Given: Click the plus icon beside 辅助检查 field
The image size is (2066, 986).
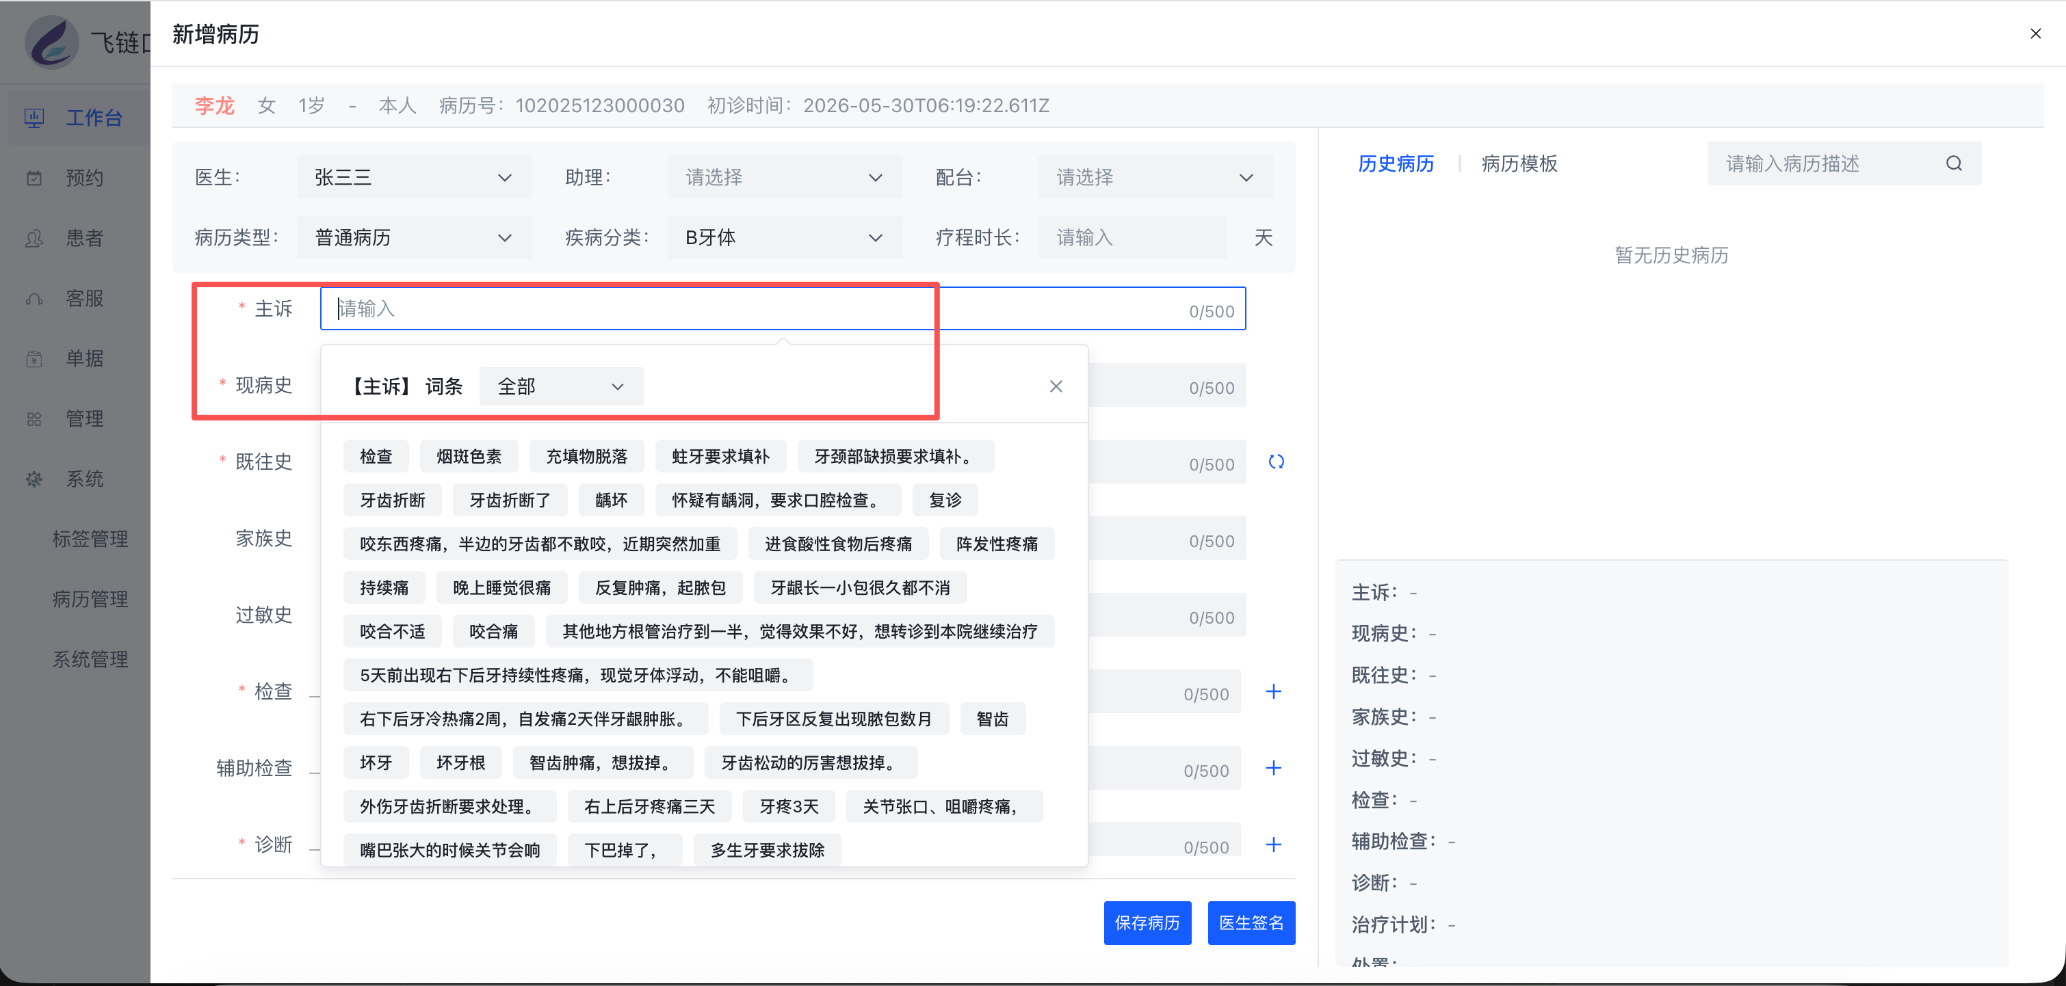Looking at the screenshot, I should [x=1274, y=768].
